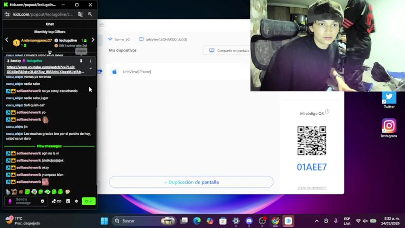Viewport: 405px width, 228px height.
Task: Launch Microsoft Edge from taskbar
Action: pyautogui.click(x=197, y=221)
